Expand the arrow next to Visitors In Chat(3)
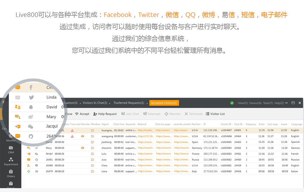The width and height of the screenshot is (304, 192). click(109, 103)
